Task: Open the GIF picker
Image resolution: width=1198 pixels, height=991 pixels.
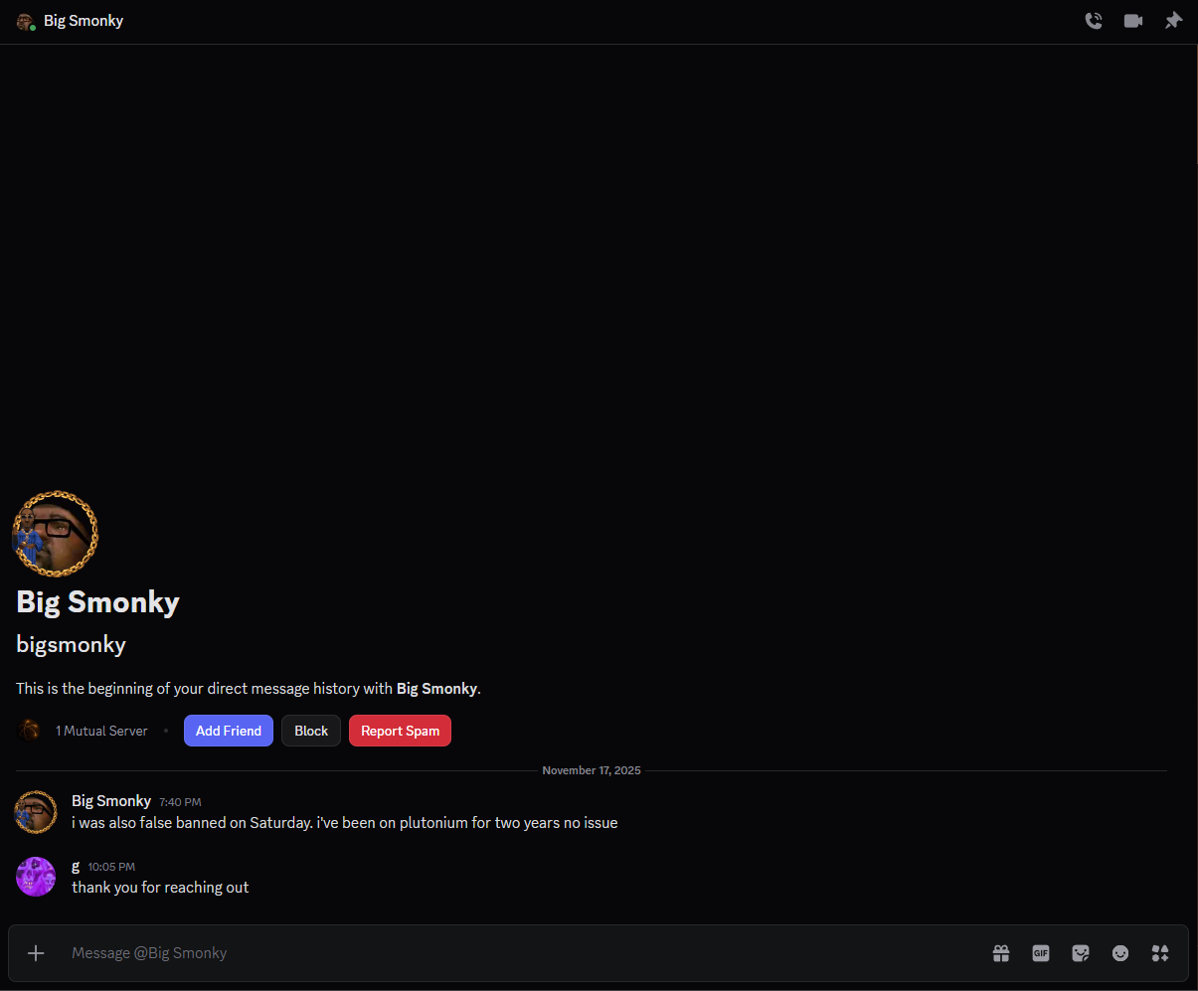Action: click(1041, 952)
